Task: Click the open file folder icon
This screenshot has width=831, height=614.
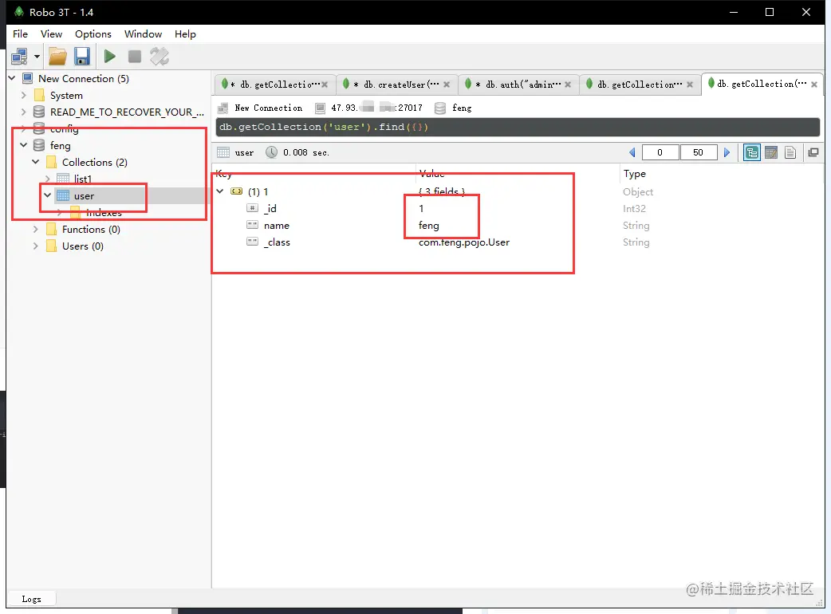Action: tap(57, 56)
